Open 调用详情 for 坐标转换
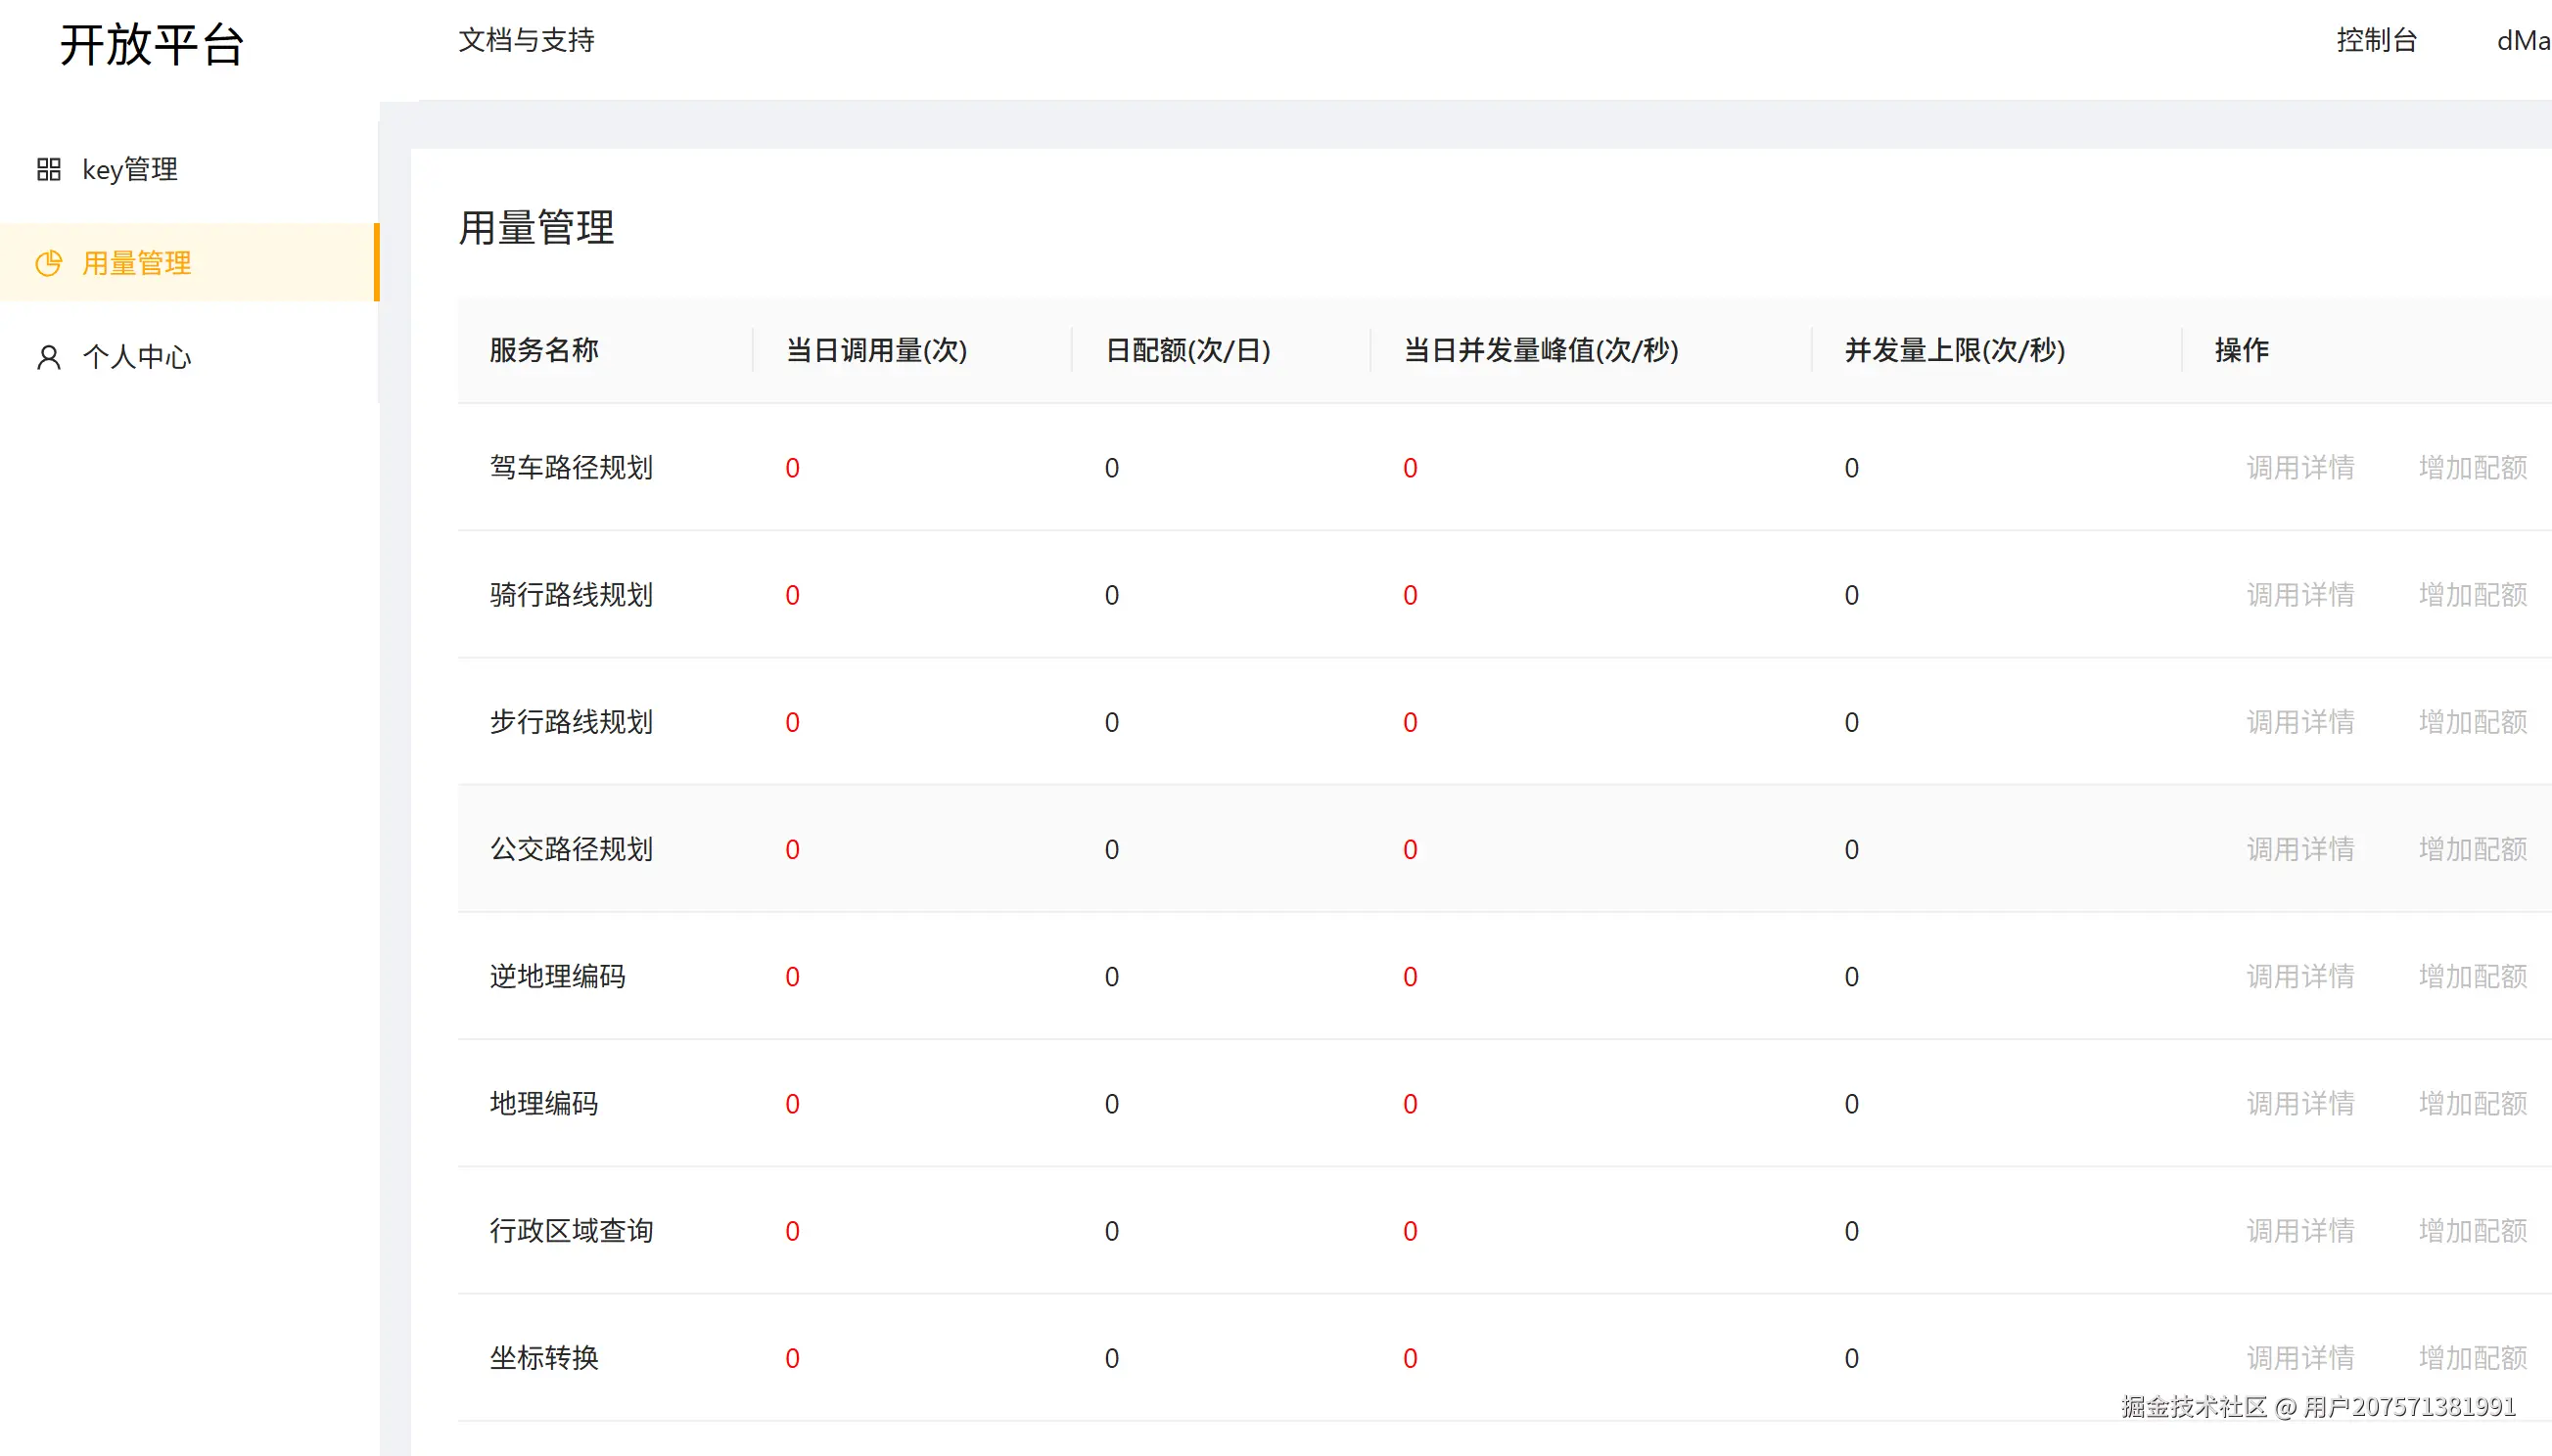 (2299, 1357)
